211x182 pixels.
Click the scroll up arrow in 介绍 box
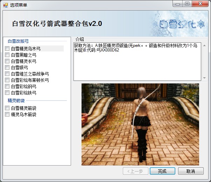tap(204, 45)
